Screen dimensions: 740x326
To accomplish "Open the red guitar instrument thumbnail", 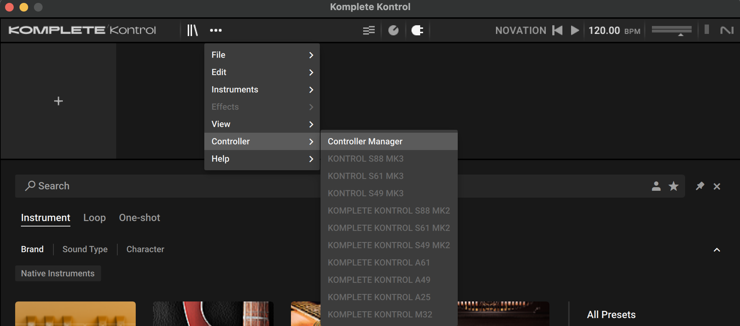I will (x=213, y=314).
